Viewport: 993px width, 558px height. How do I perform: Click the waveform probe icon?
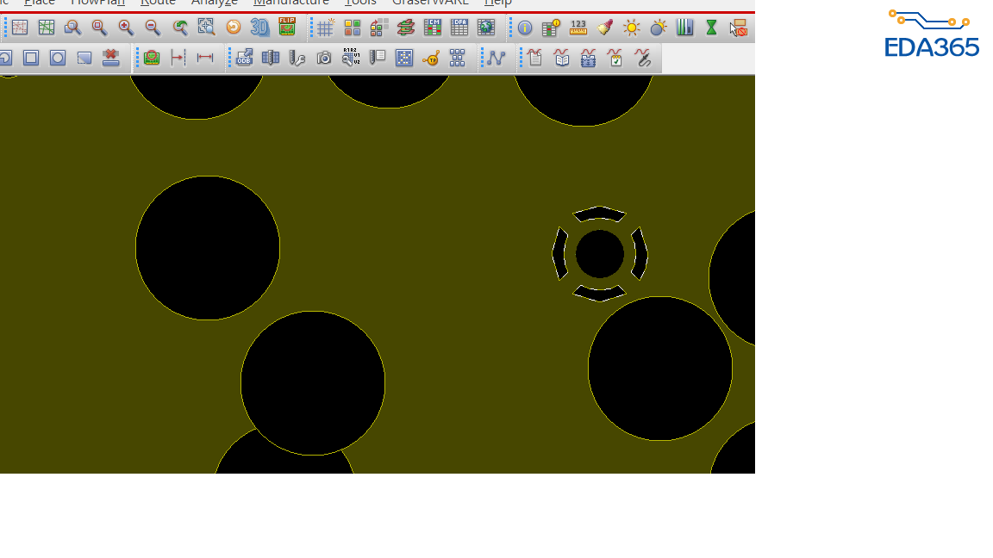[x=643, y=59]
